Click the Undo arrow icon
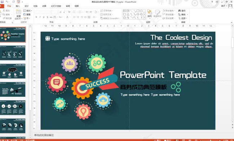This screenshot has height=141, width=234. point(7,2)
